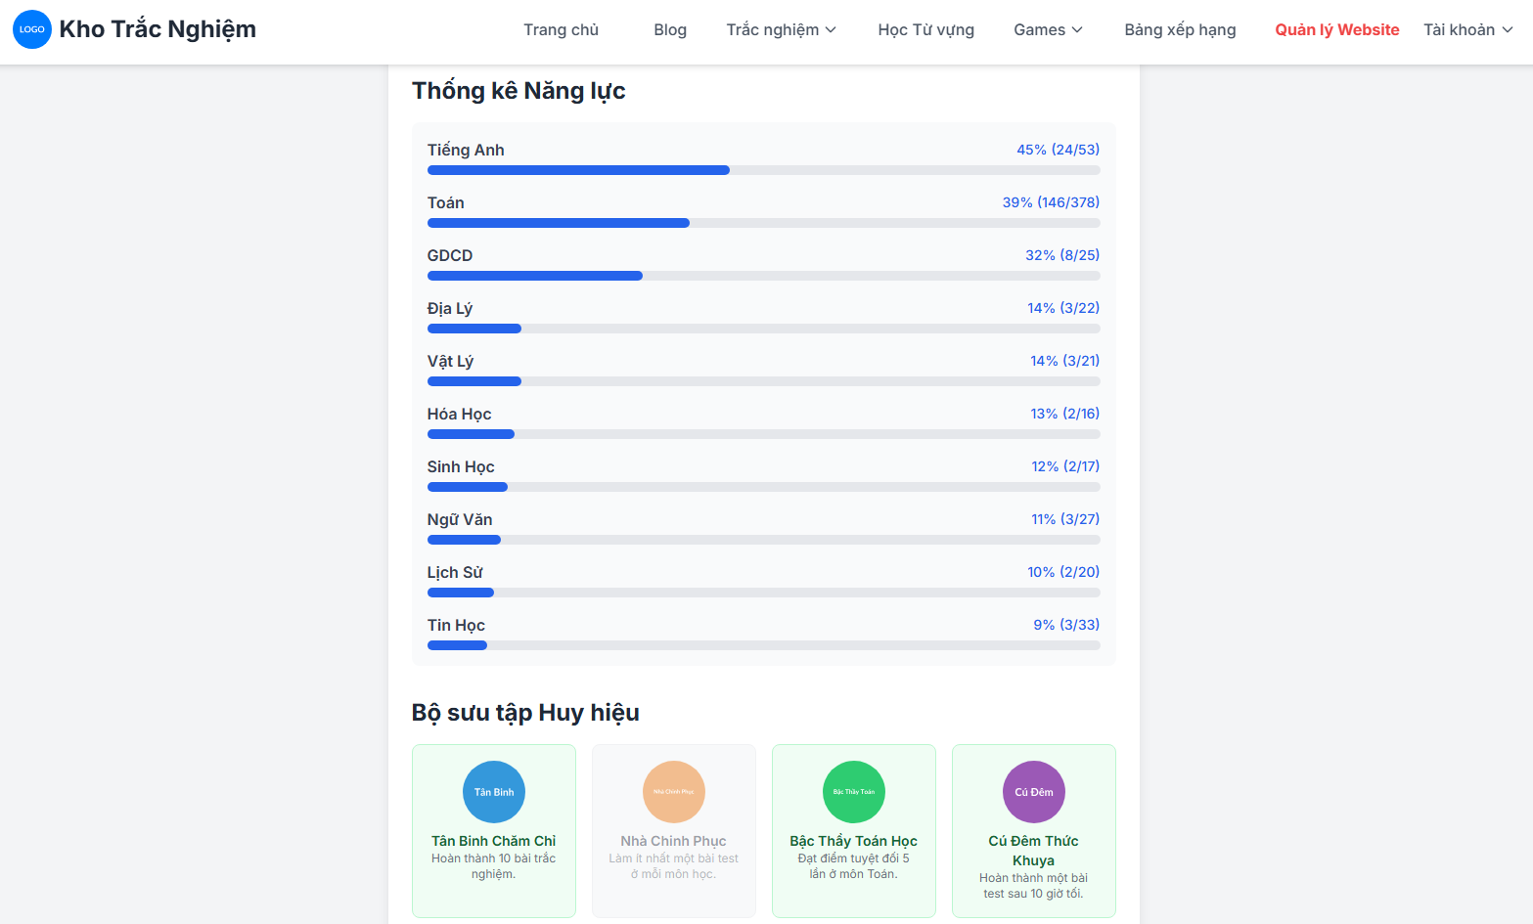Click the Tin Học progress bar
The height and width of the screenshot is (924, 1533).
(x=763, y=645)
